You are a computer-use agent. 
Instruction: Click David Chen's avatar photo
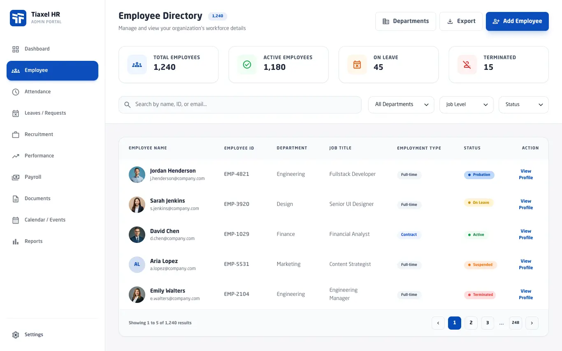[x=137, y=235]
